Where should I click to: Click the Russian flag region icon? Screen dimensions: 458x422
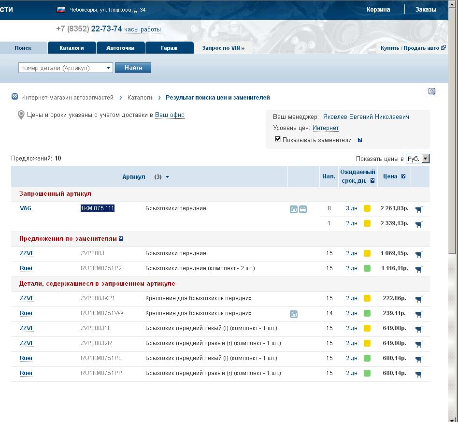61,10
